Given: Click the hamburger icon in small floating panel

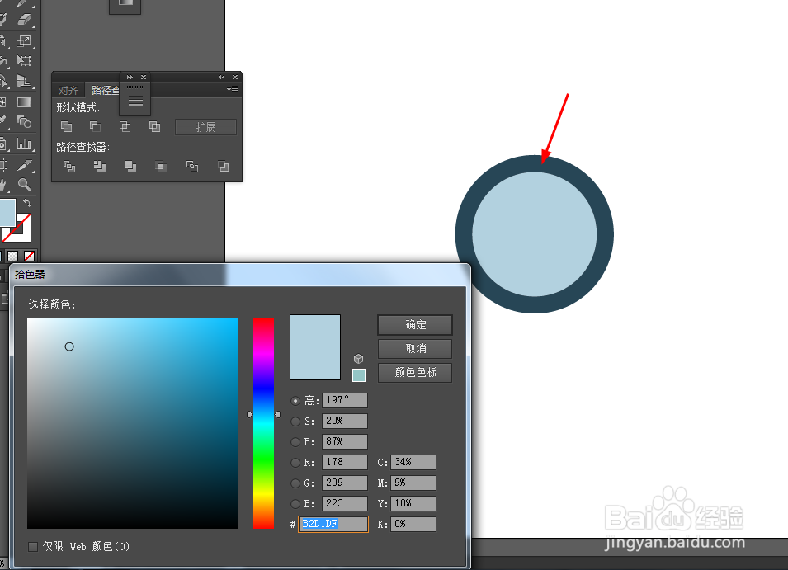Looking at the screenshot, I should (135, 101).
